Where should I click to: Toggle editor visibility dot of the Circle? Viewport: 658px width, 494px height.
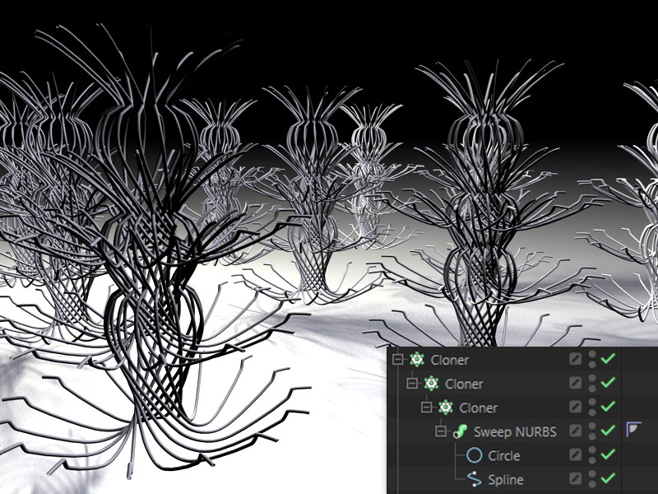coord(592,450)
